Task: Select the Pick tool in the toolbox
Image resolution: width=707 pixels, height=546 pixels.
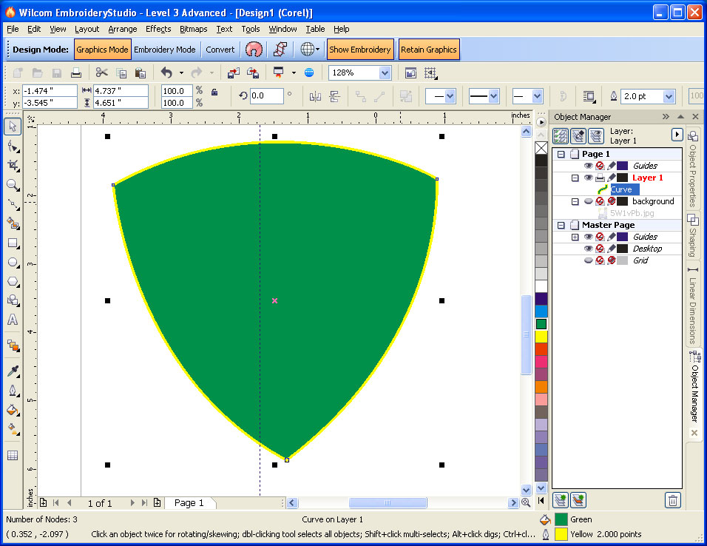Action: point(13,127)
